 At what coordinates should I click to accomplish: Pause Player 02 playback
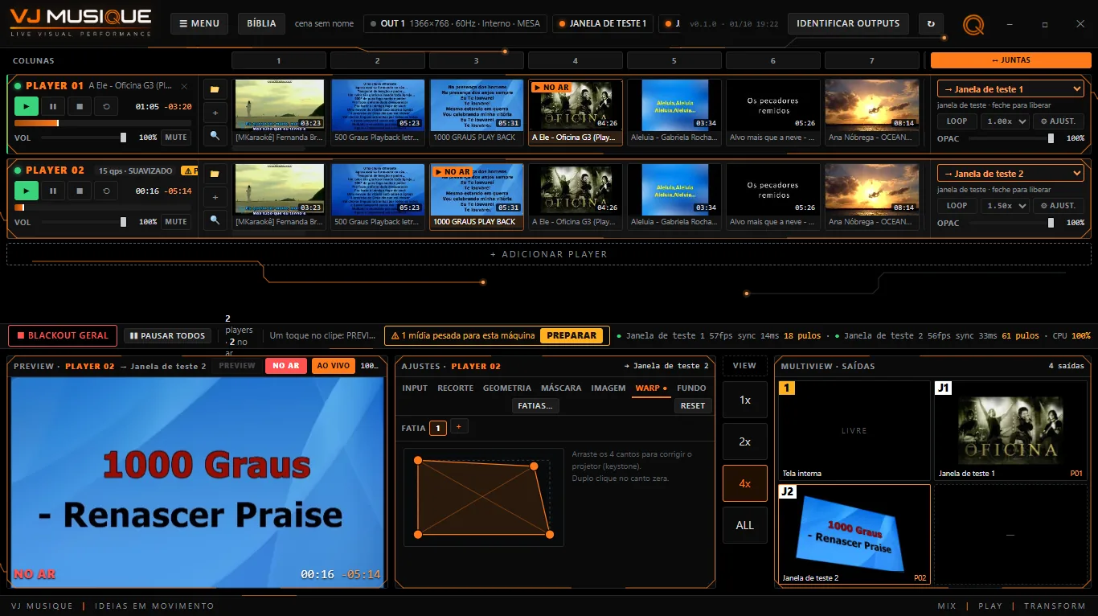pos(53,191)
